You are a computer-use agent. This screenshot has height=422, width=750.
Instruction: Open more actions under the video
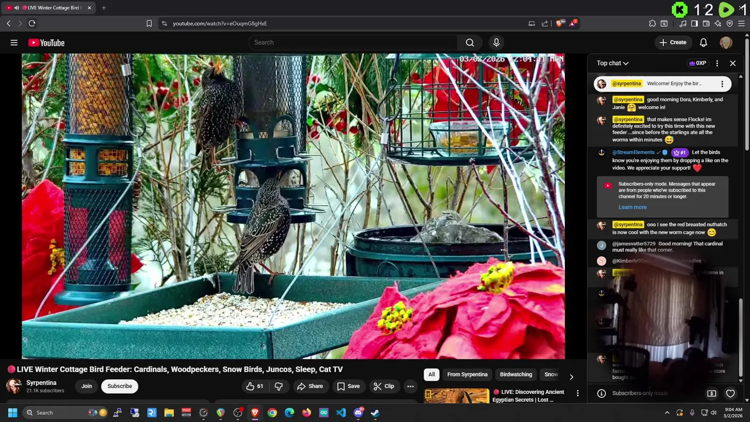[410, 386]
